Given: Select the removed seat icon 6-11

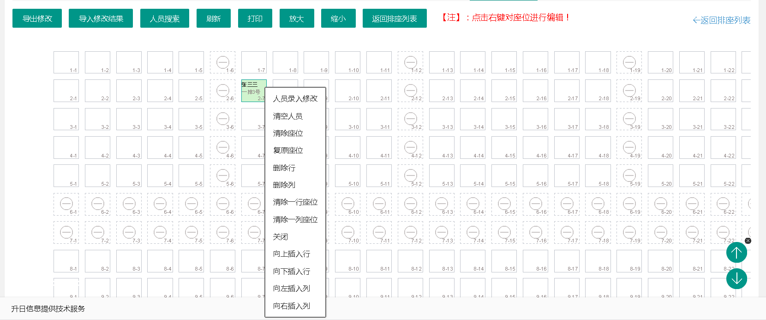Looking at the screenshot, I should coord(379,204).
